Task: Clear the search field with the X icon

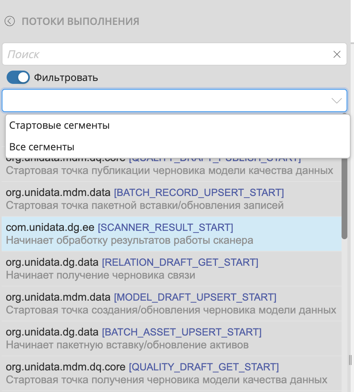Action: [337, 54]
